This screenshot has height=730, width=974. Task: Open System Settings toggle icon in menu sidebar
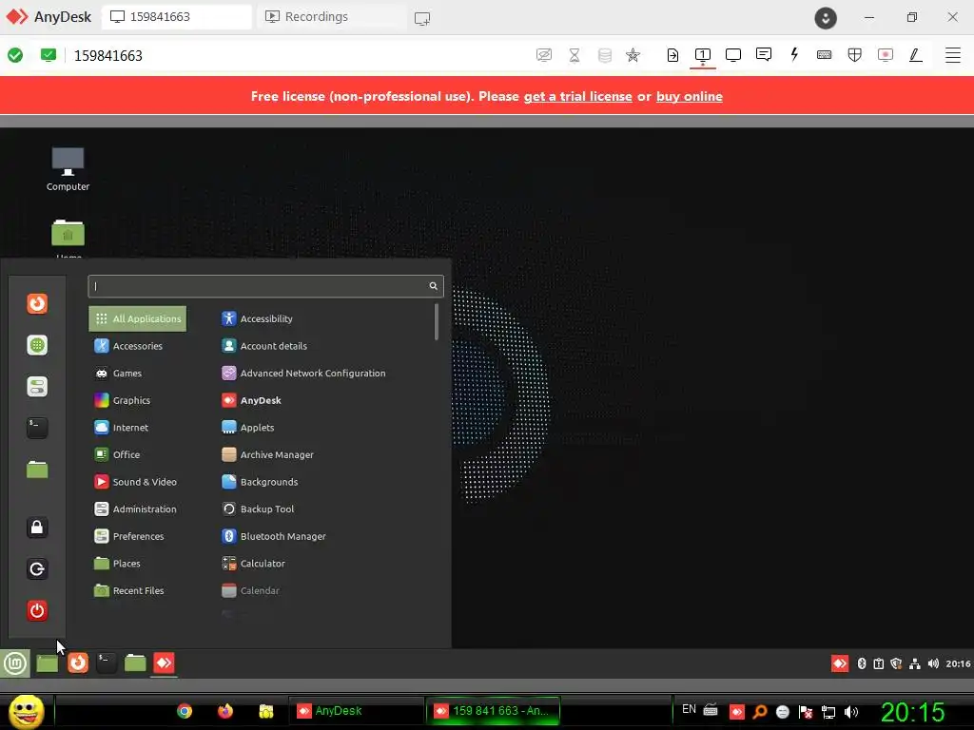(x=37, y=387)
